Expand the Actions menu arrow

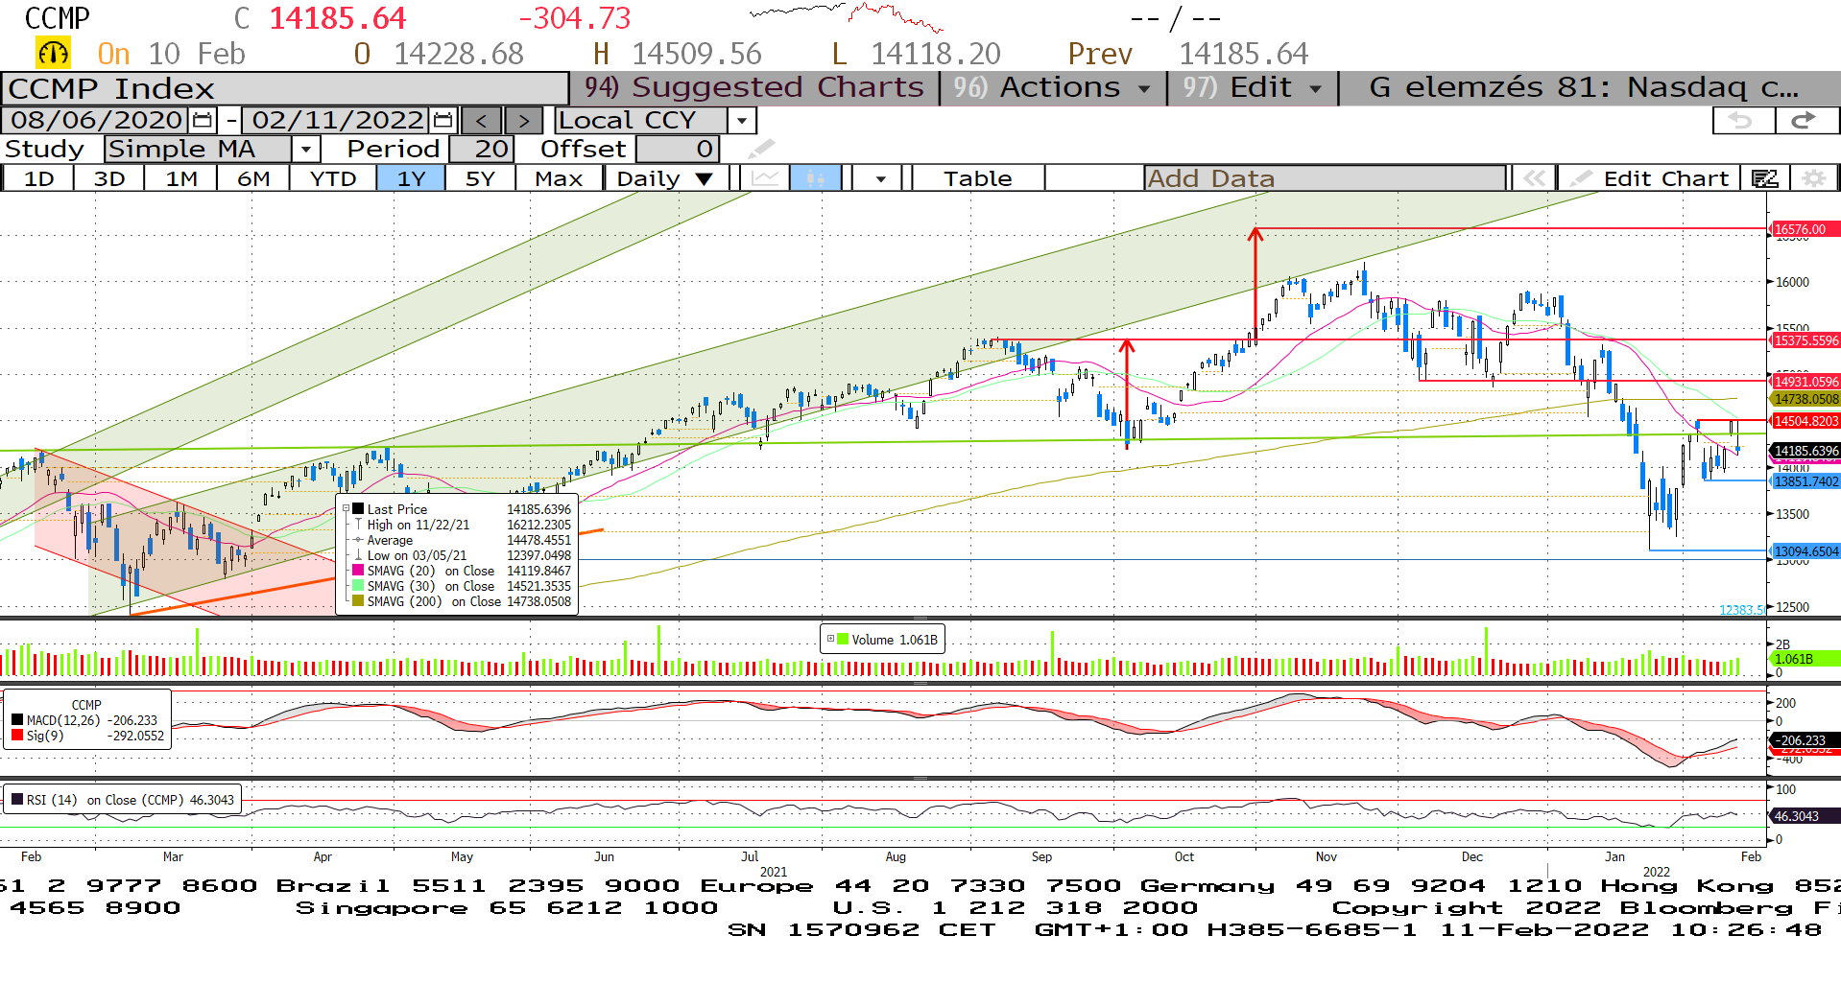coord(1144,88)
